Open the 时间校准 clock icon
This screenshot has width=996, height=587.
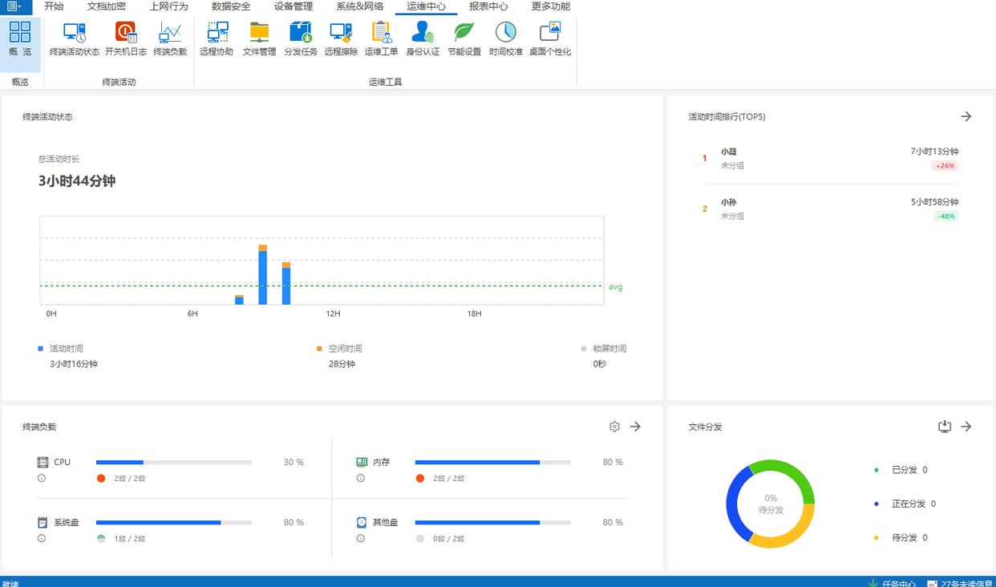tap(506, 38)
